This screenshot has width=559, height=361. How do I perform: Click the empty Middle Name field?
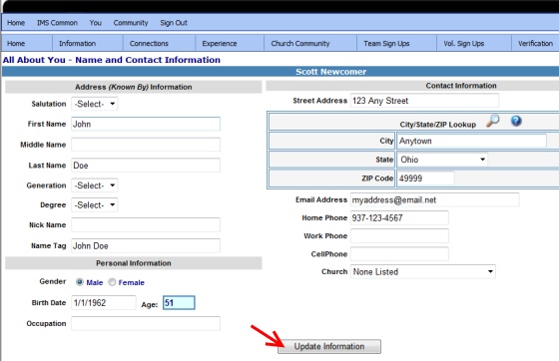[146, 145]
